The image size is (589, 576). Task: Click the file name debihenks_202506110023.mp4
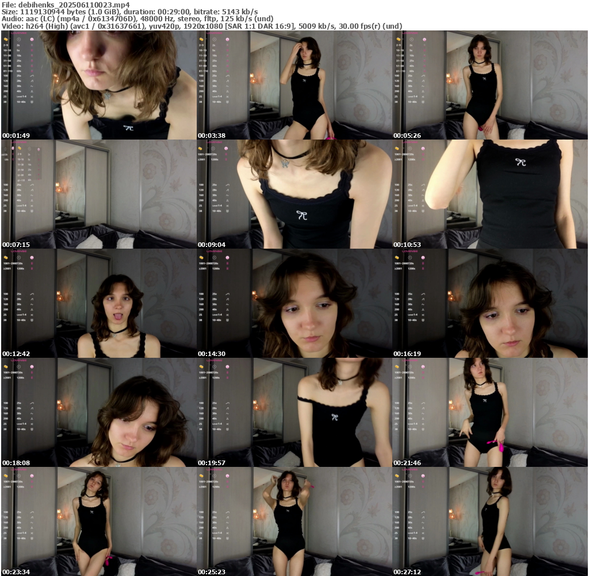click(74, 5)
